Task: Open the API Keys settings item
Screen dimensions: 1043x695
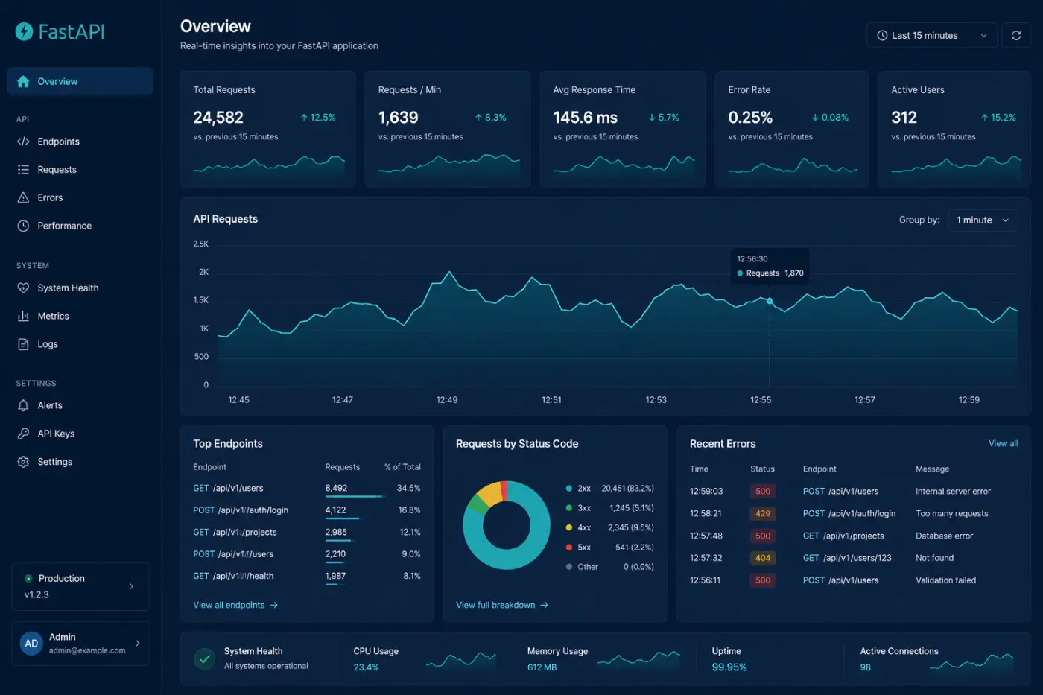Action: pos(80,434)
